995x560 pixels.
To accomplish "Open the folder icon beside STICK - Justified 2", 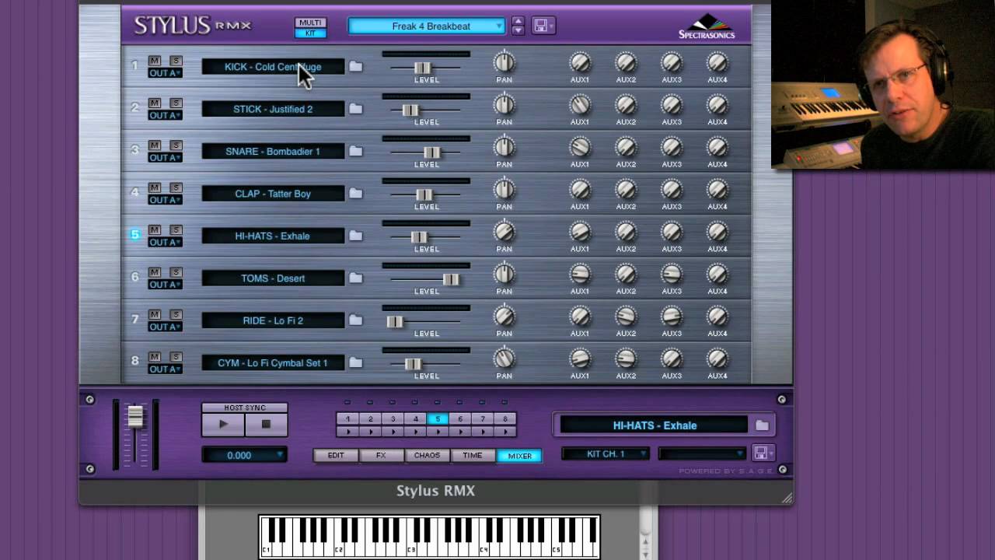I will (x=355, y=109).
